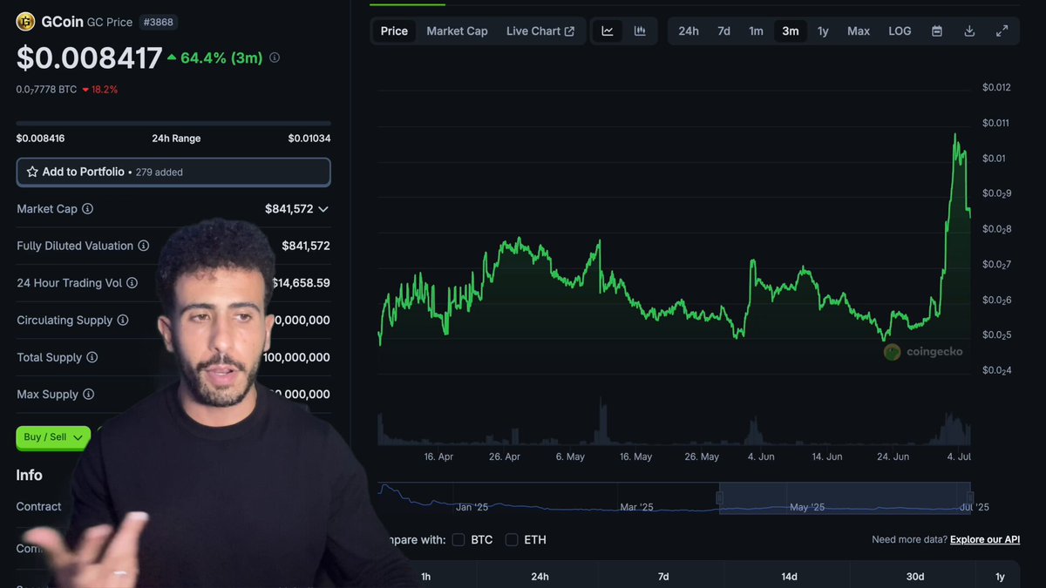Viewport: 1046px width, 588px height.
Task: Click the $0.008417 price text
Action: [89, 58]
